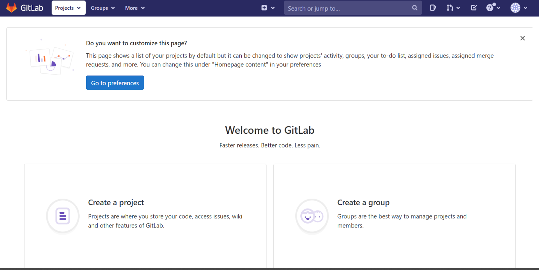The width and height of the screenshot is (539, 270).
Task: Click the GitLab wordmark text
Action: click(32, 8)
